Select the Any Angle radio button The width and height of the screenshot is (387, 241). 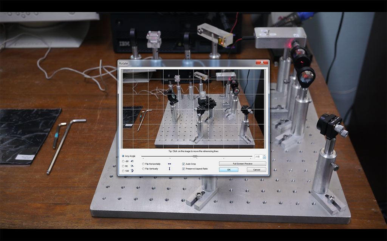(x=123, y=156)
